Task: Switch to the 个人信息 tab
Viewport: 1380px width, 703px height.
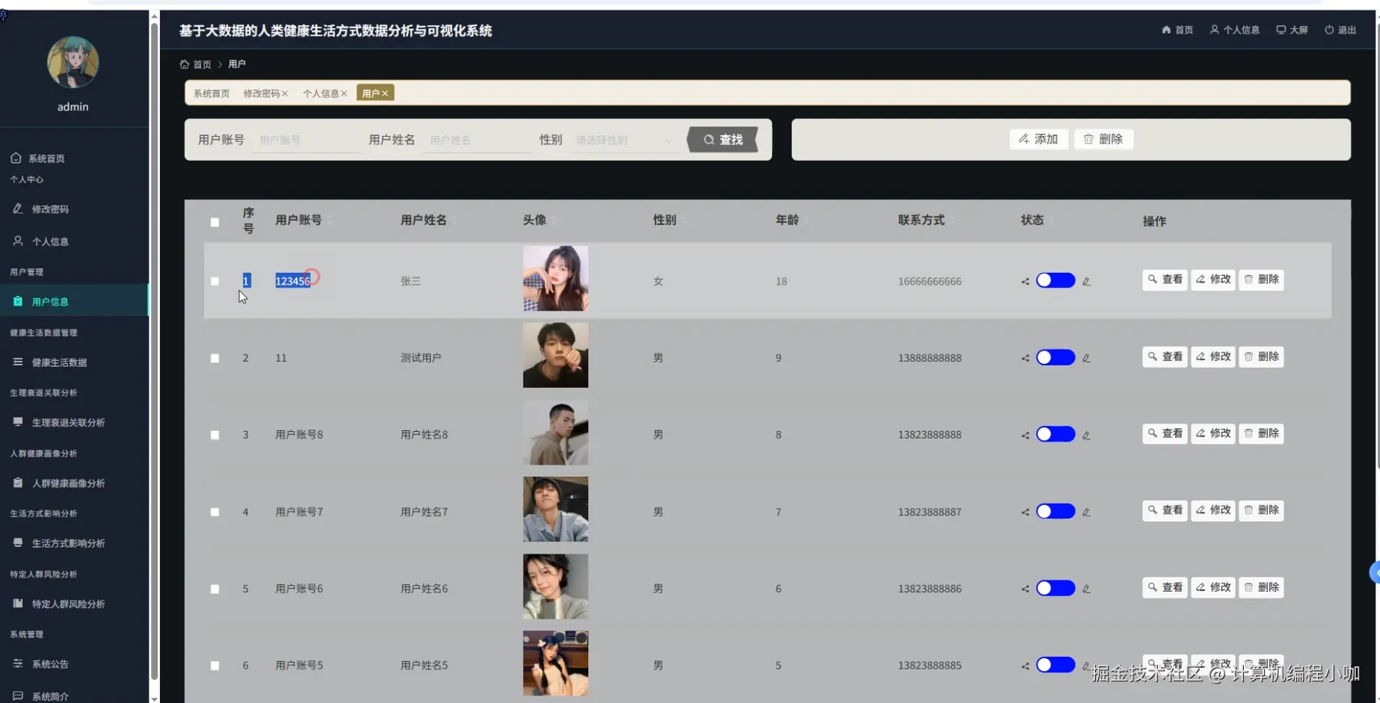Action: 320,93
